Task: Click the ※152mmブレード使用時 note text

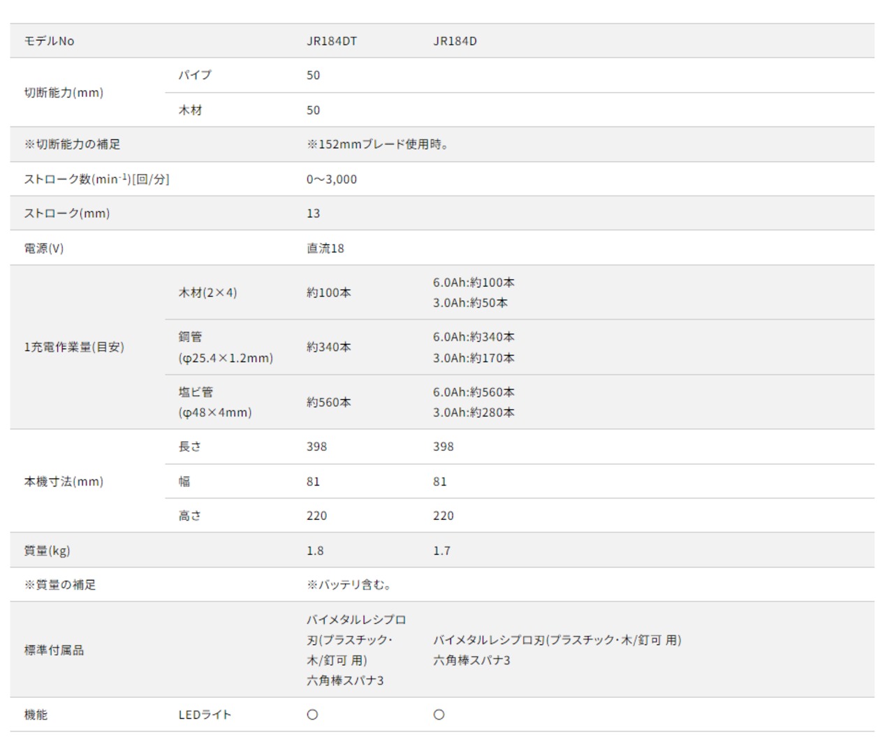Action: pyautogui.click(x=377, y=144)
